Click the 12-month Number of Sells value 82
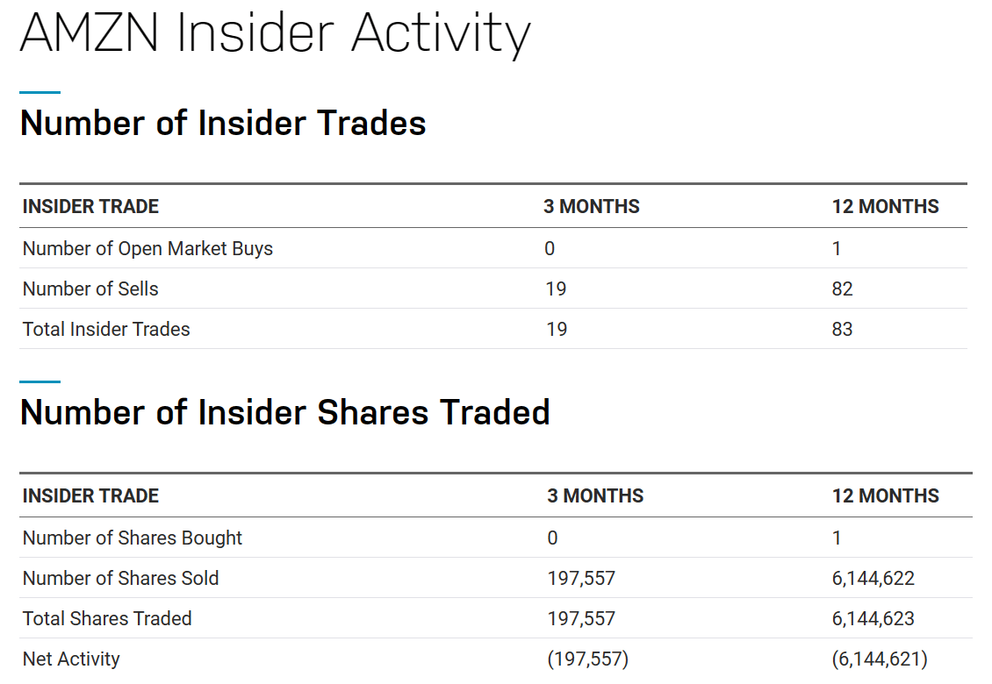 [842, 289]
